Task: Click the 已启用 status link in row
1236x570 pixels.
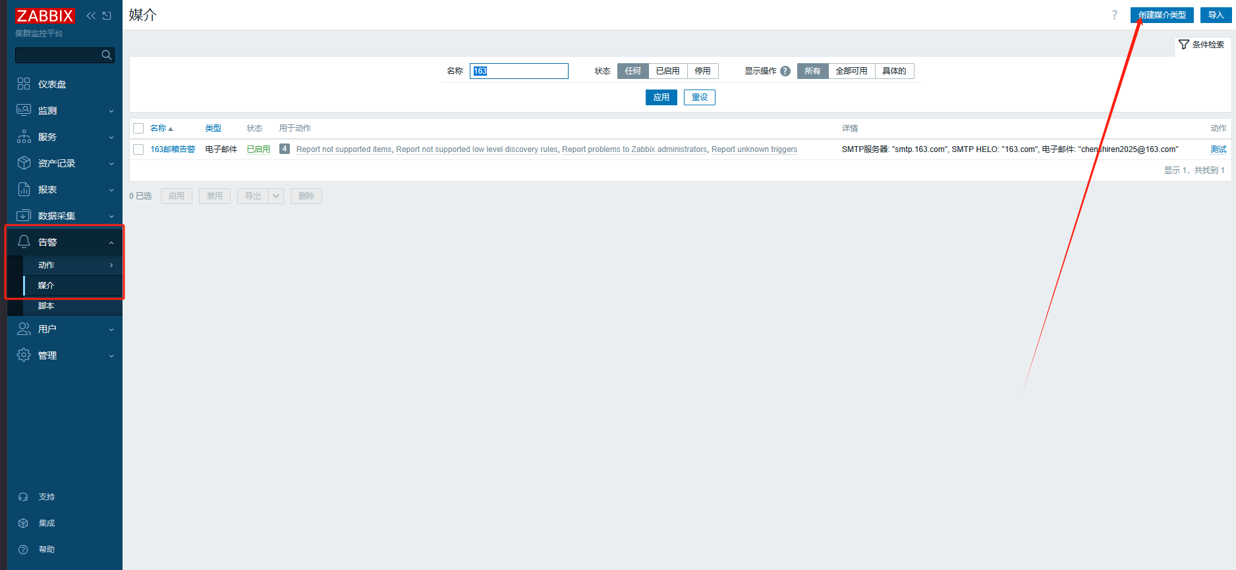Action: tap(258, 149)
